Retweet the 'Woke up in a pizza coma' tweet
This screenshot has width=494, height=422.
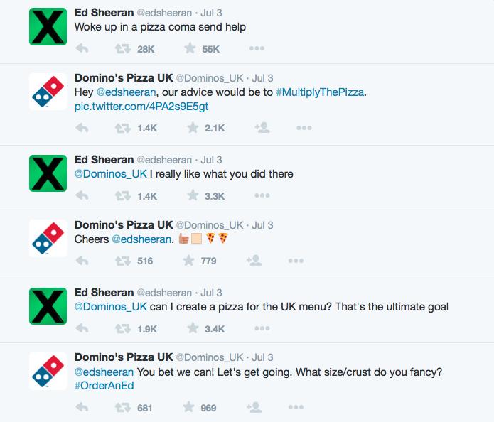[x=122, y=49]
